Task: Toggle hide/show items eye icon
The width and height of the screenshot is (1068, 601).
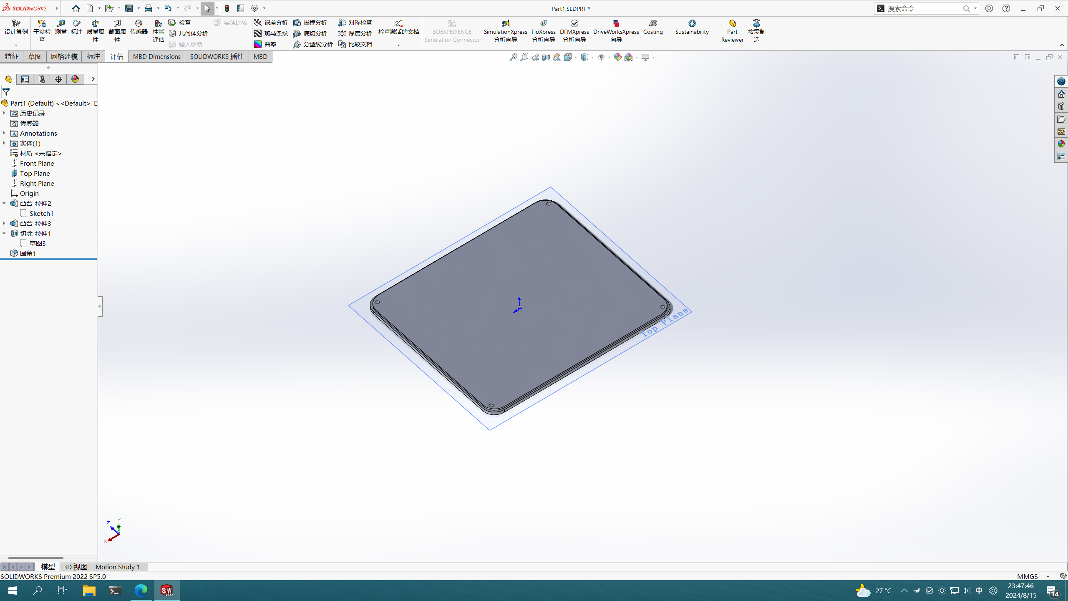Action: click(x=601, y=57)
